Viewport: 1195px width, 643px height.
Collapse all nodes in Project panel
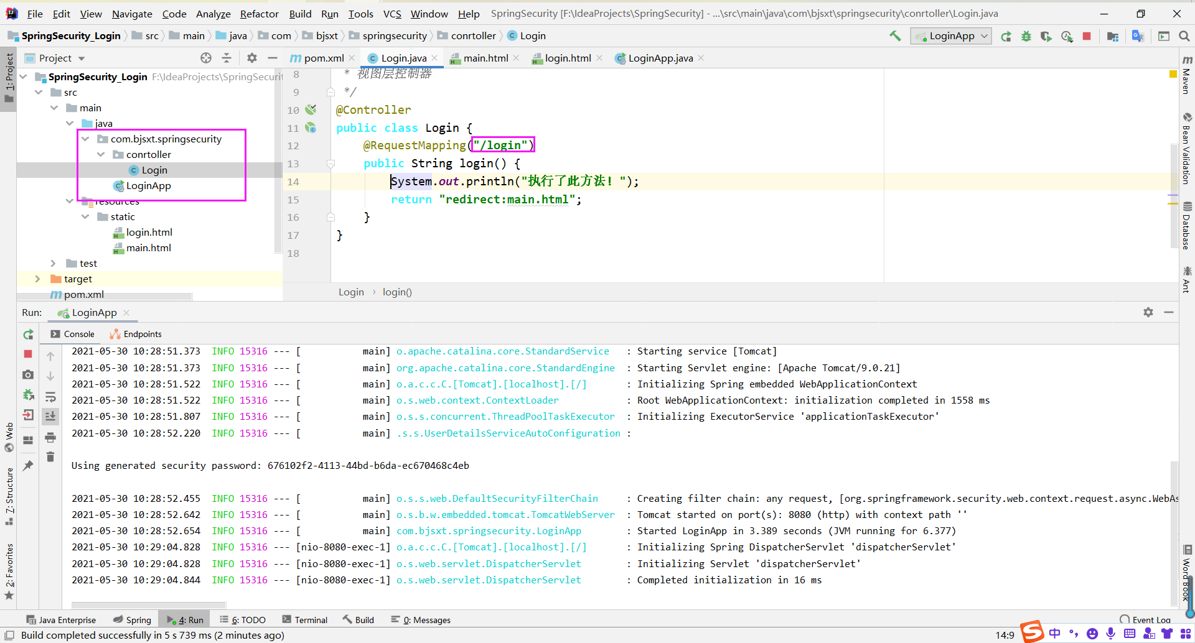pyautogui.click(x=227, y=58)
